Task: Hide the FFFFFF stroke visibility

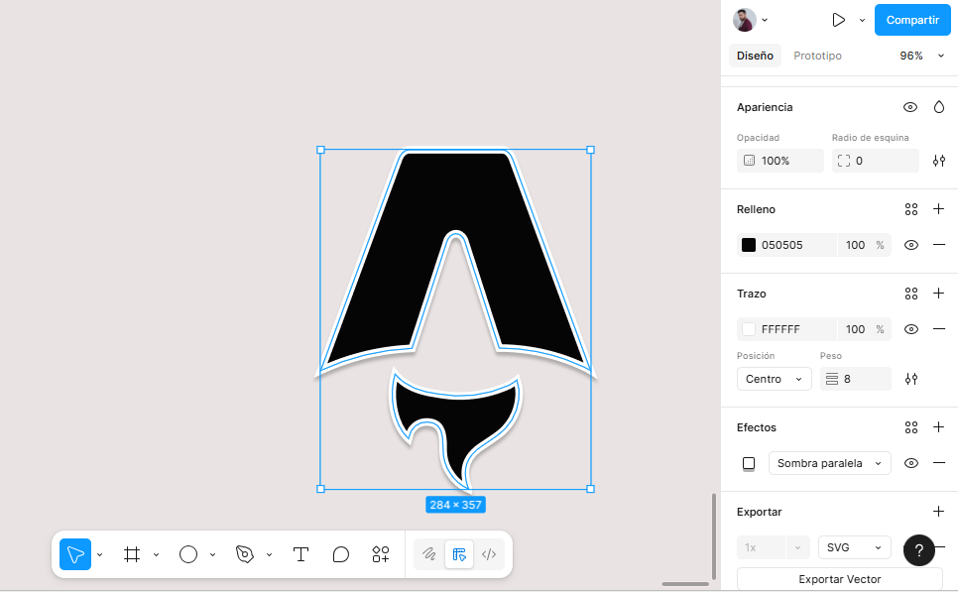Action: pyautogui.click(x=910, y=328)
